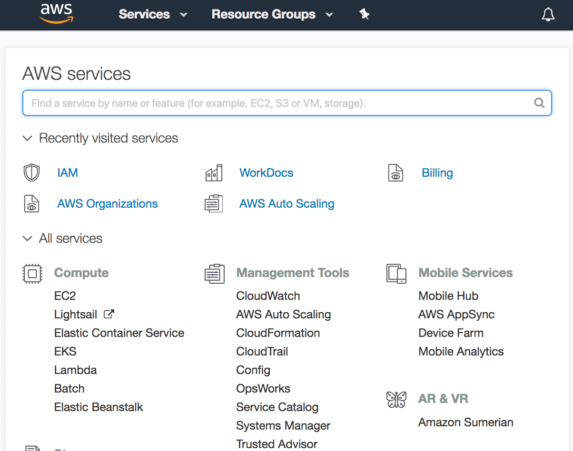The height and width of the screenshot is (451, 573).
Task: Click the AWS Organizations document icon
Action: [31, 204]
